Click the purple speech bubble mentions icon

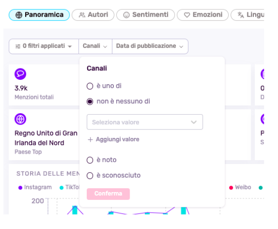pos(20,74)
